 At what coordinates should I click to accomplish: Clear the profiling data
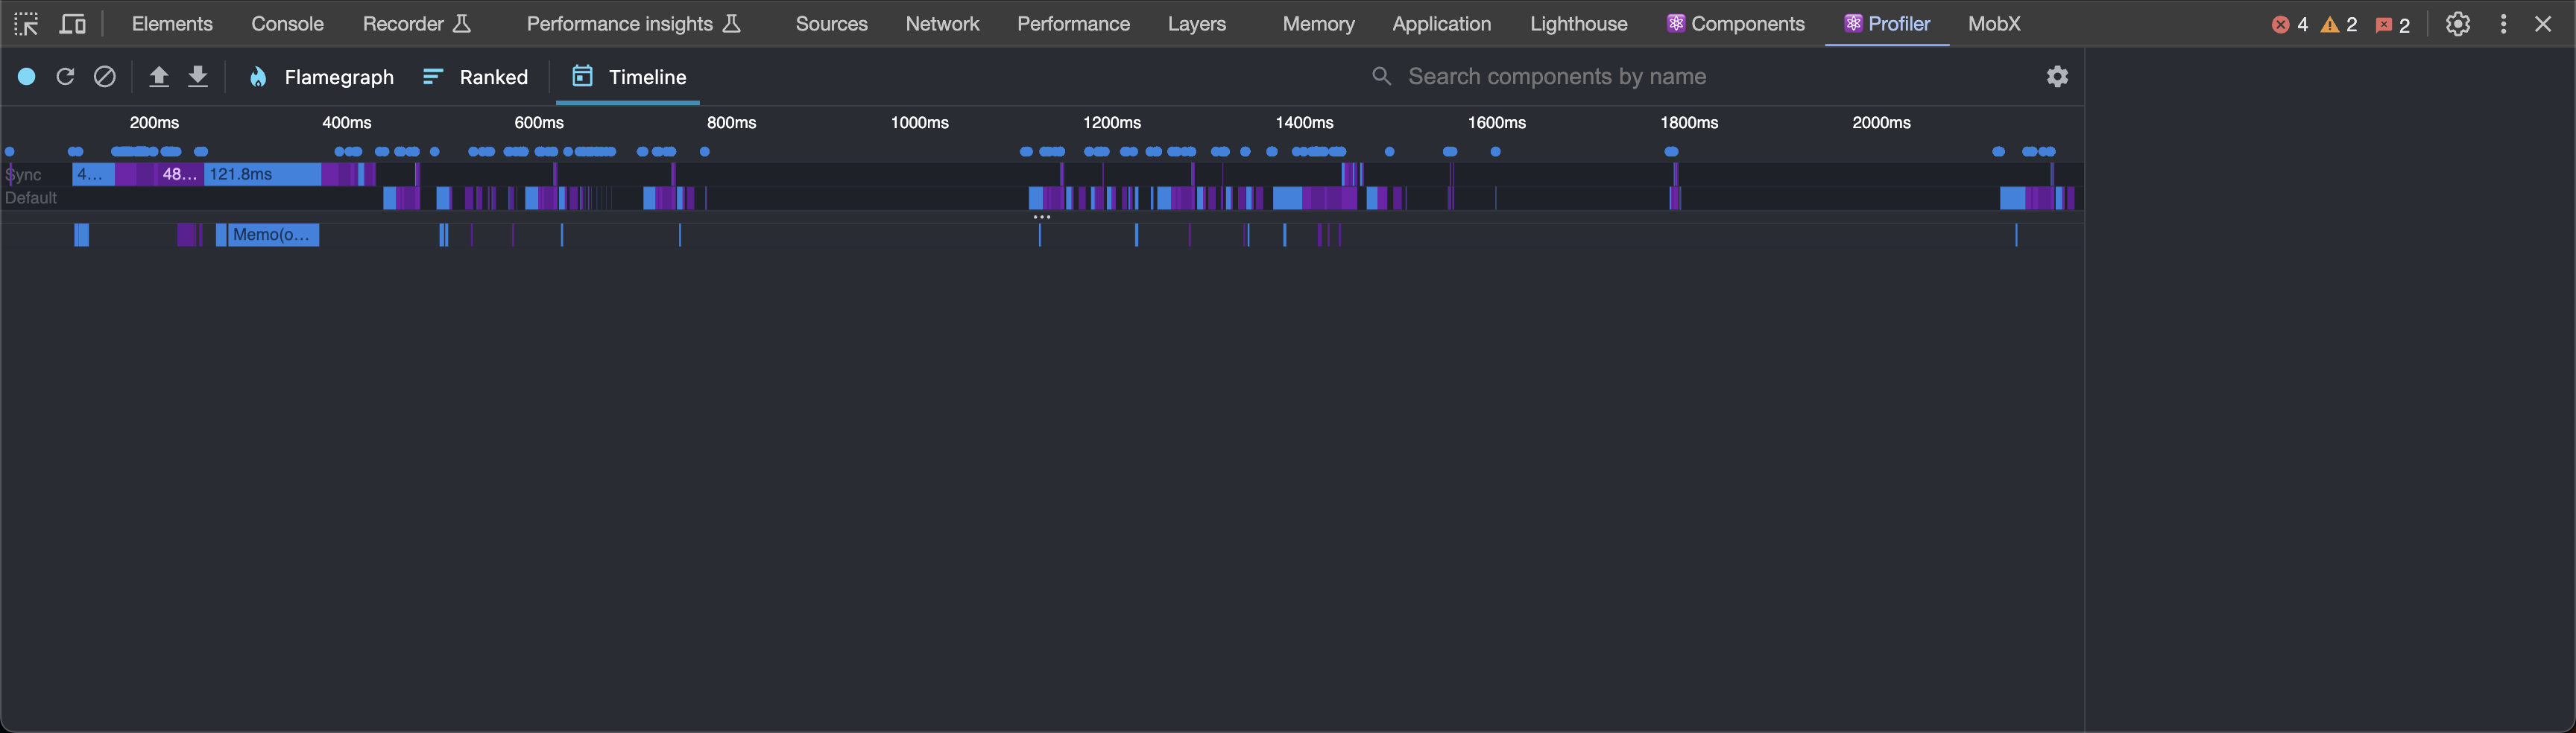point(104,76)
